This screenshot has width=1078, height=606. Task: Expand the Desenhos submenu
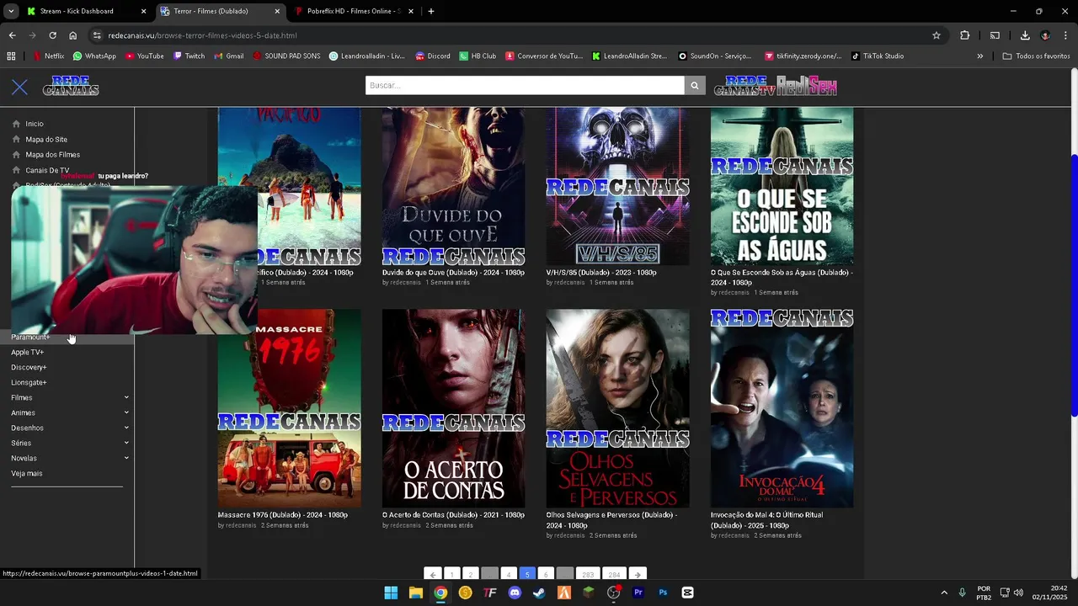click(126, 428)
